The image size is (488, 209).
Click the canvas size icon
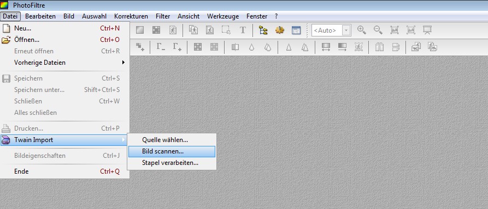tap(210, 30)
